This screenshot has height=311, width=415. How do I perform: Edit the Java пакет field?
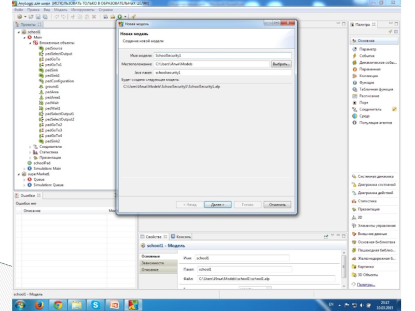(223, 73)
